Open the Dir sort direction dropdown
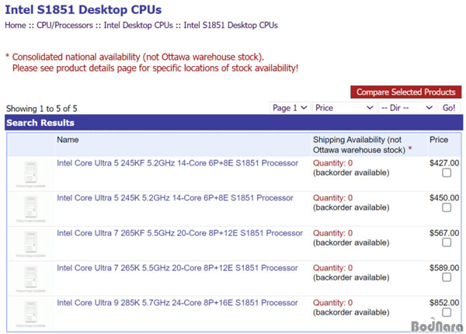This screenshot has height=334, width=466. point(407,107)
